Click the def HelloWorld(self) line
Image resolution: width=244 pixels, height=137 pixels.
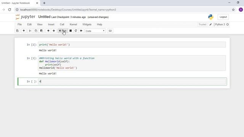tap(55, 62)
